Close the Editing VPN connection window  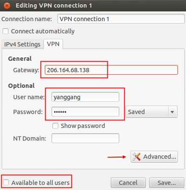pos(7,6)
